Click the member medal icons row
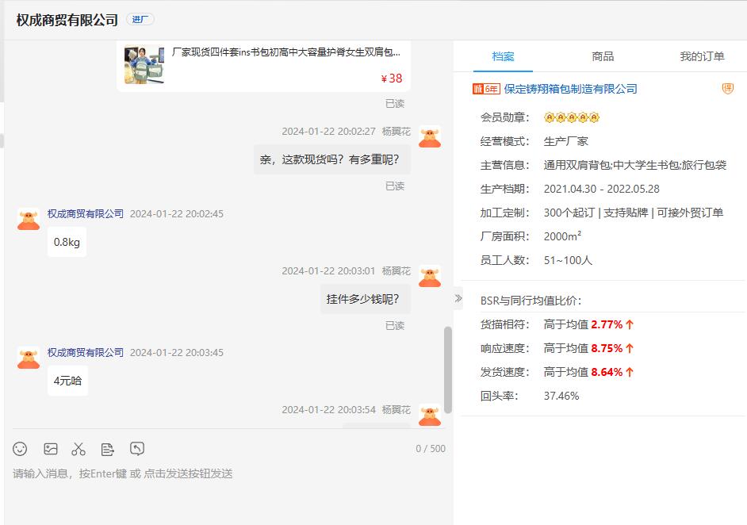747x525 pixels. [571, 117]
